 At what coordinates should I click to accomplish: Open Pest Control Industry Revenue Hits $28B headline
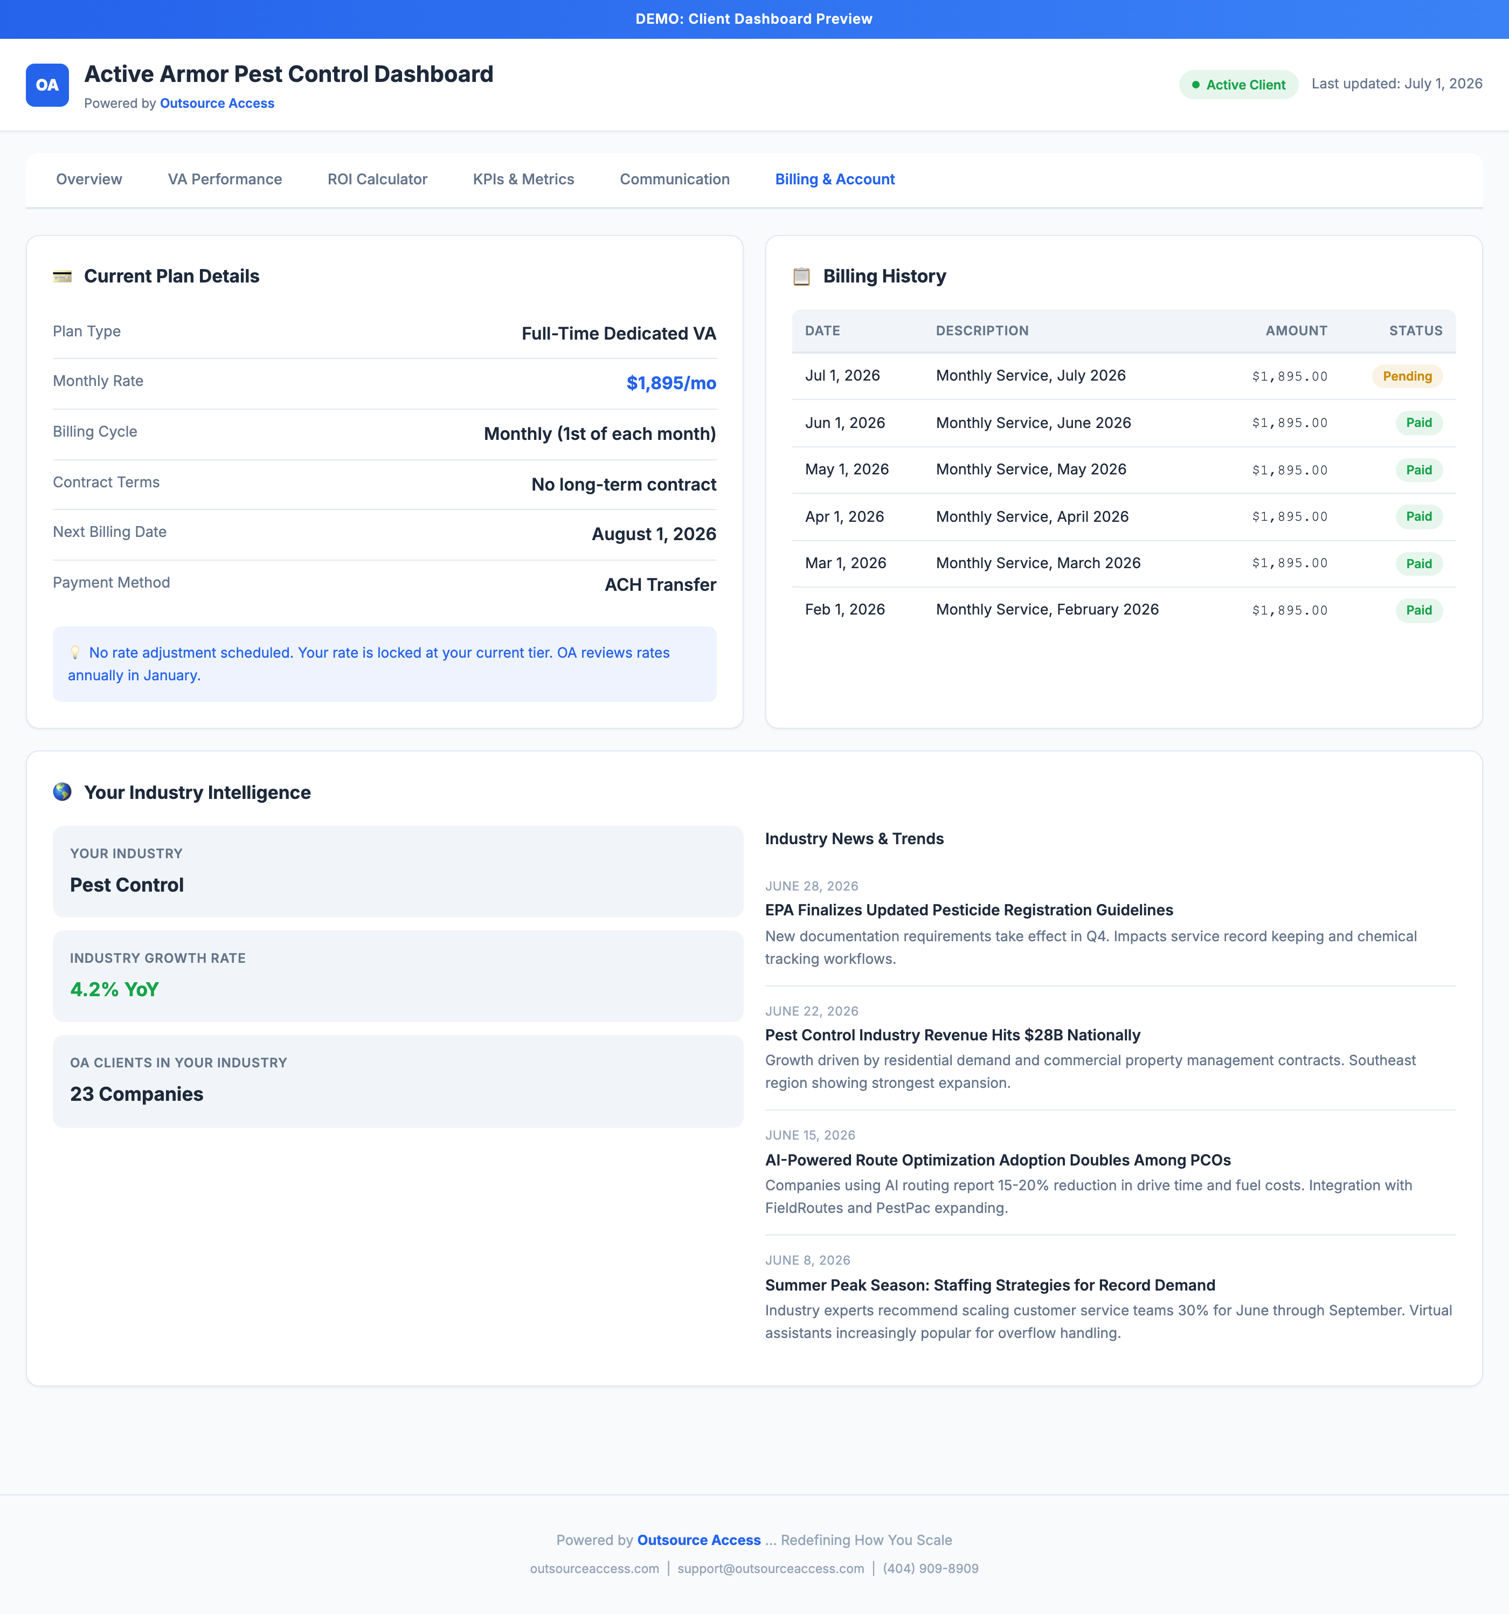(x=953, y=1035)
